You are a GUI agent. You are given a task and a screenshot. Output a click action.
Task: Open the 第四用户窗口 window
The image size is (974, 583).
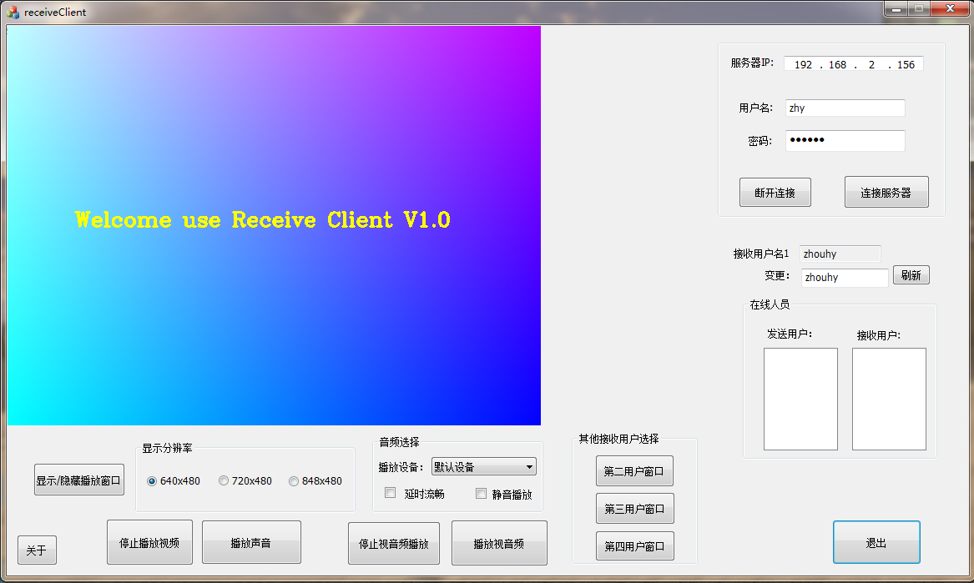pyautogui.click(x=634, y=546)
